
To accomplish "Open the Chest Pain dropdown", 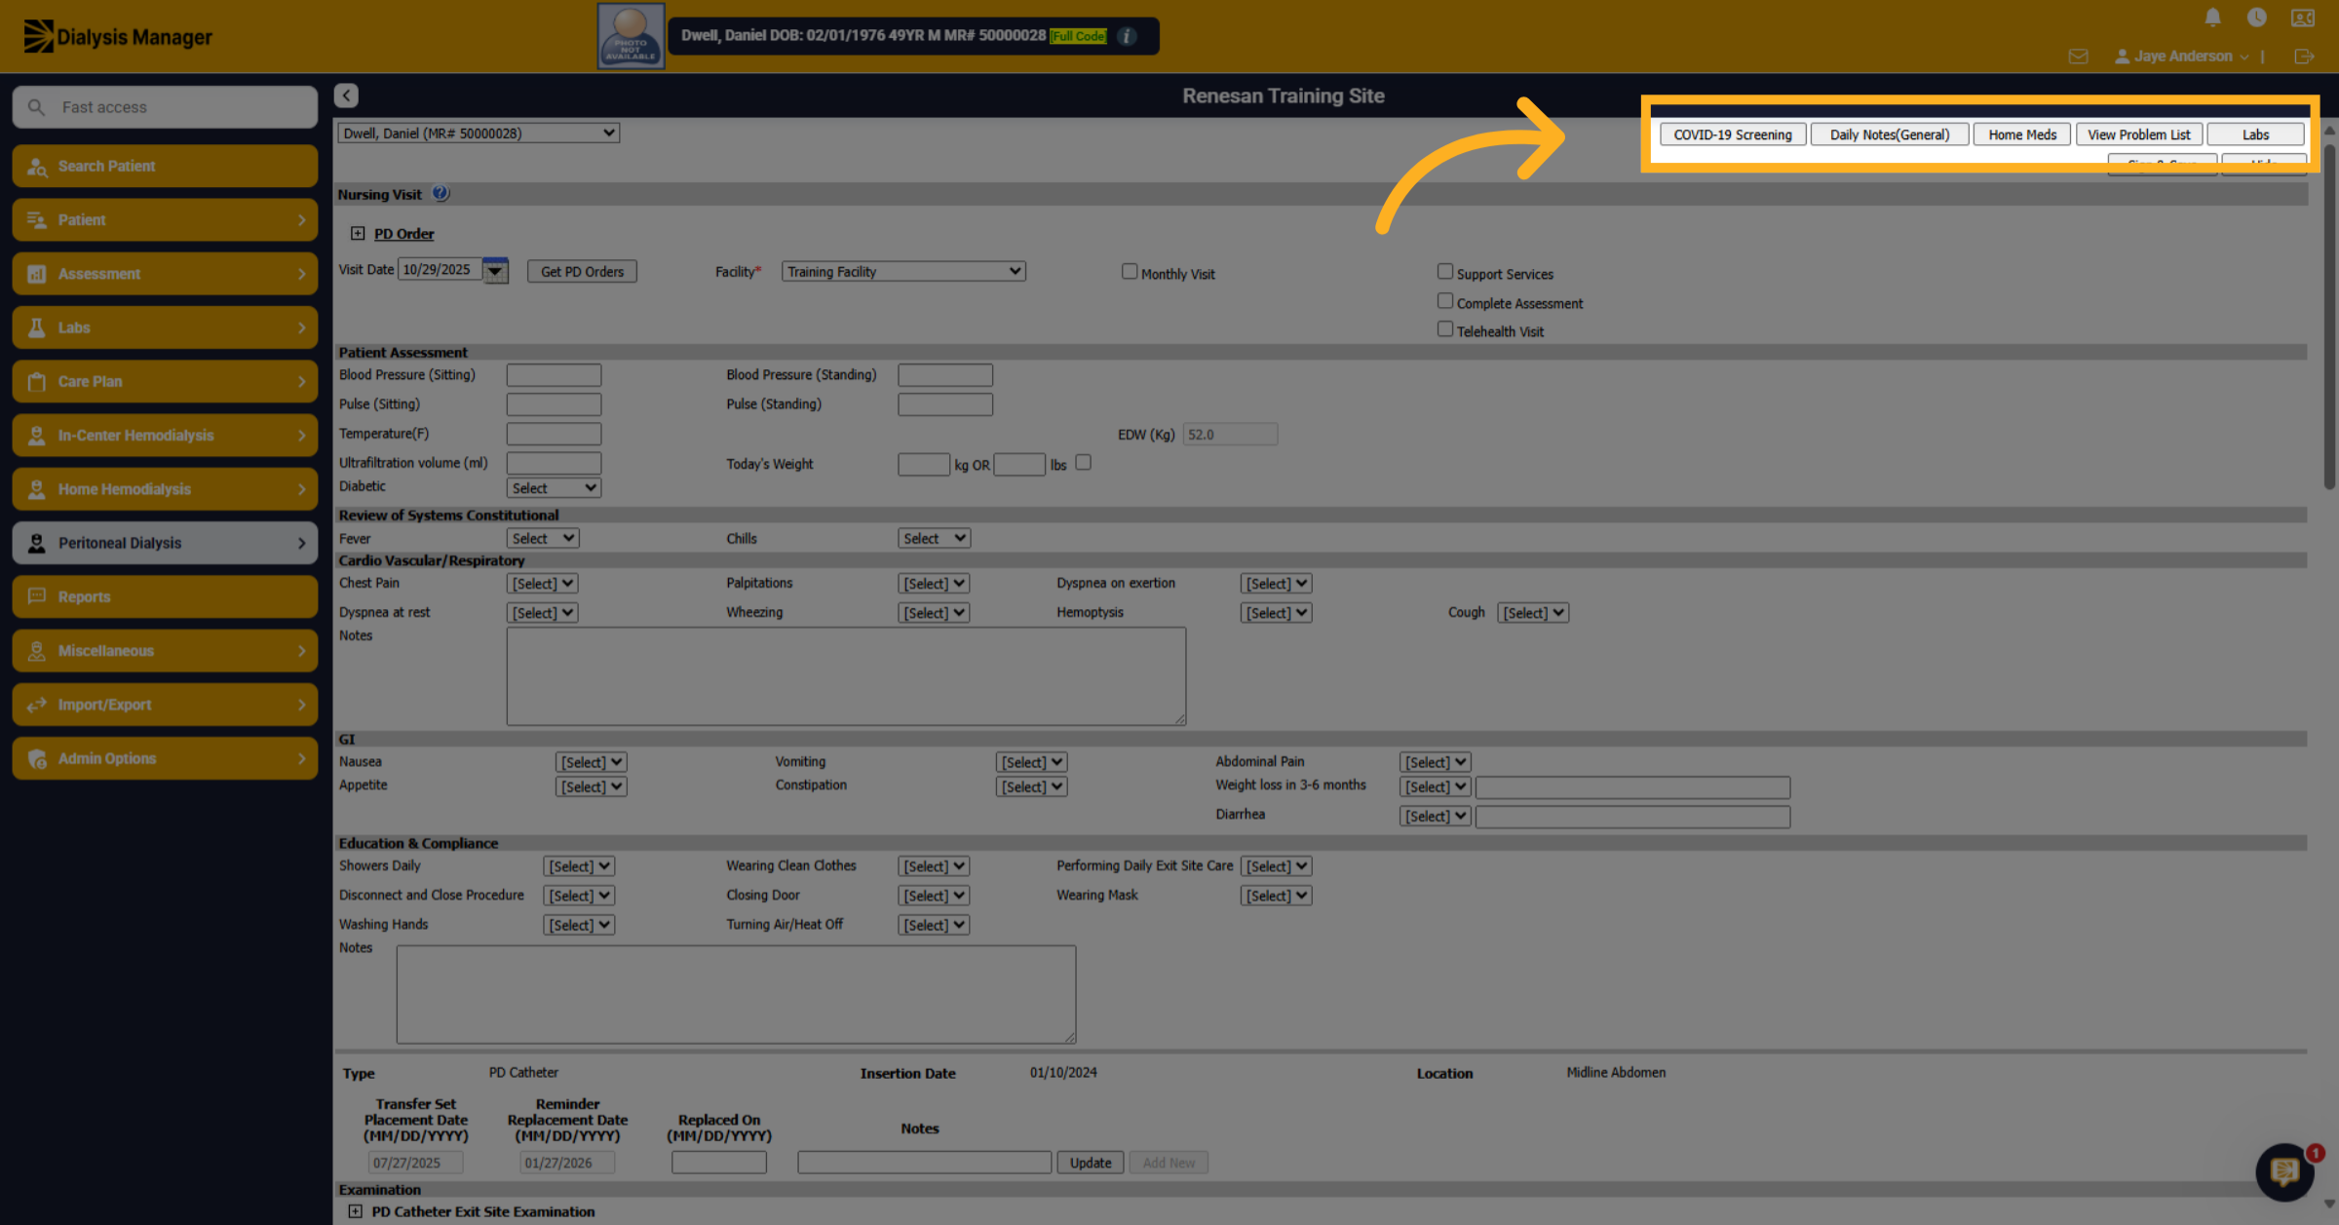I will pyautogui.click(x=543, y=583).
